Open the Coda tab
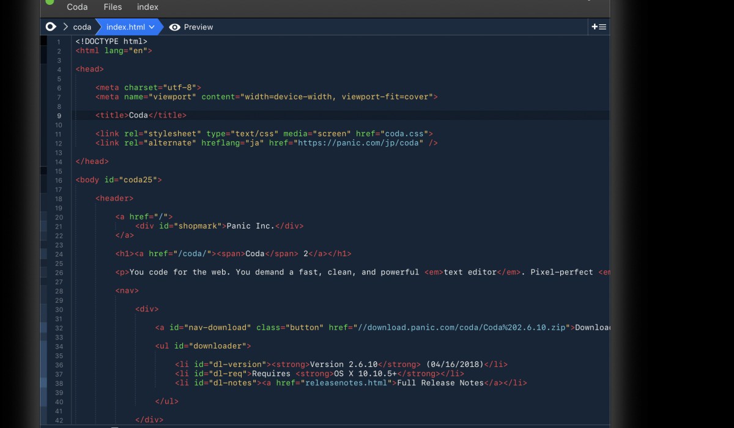The image size is (734, 428). click(77, 7)
